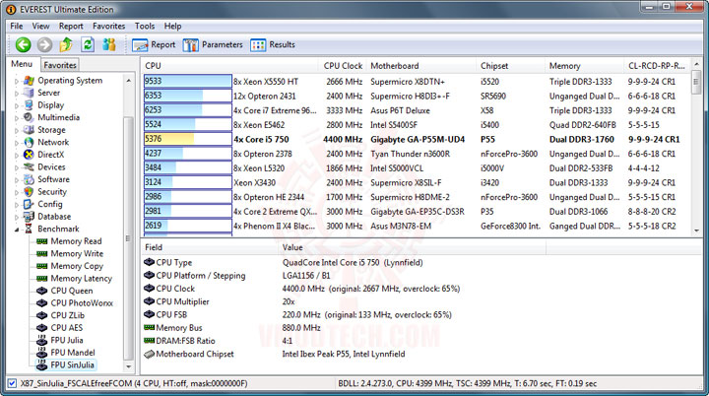Image resolution: width=709 pixels, height=396 pixels.
Task: Open the Report menu
Action: 71,27
